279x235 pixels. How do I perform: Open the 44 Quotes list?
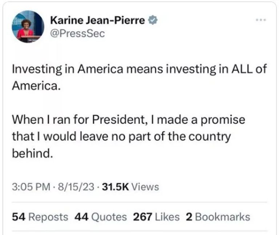pos(101,217)
